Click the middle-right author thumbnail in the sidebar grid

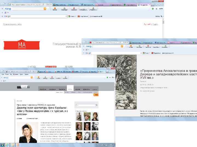coord(95,126)
